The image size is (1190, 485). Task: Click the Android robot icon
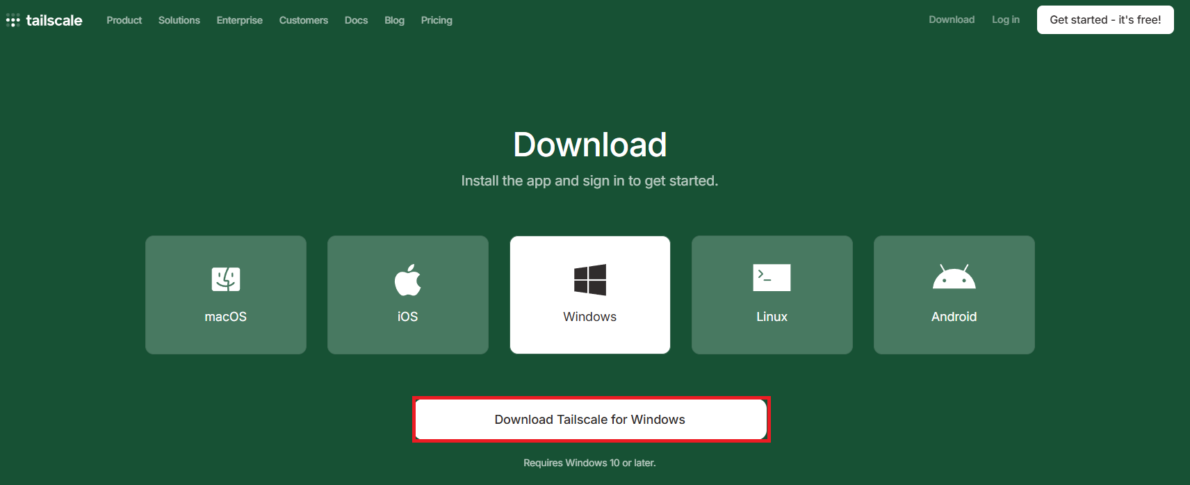coord(954,277)
